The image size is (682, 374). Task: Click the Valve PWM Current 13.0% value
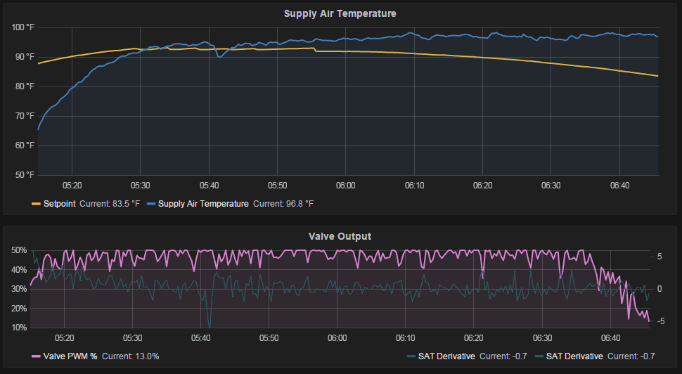tap(131, 356)
